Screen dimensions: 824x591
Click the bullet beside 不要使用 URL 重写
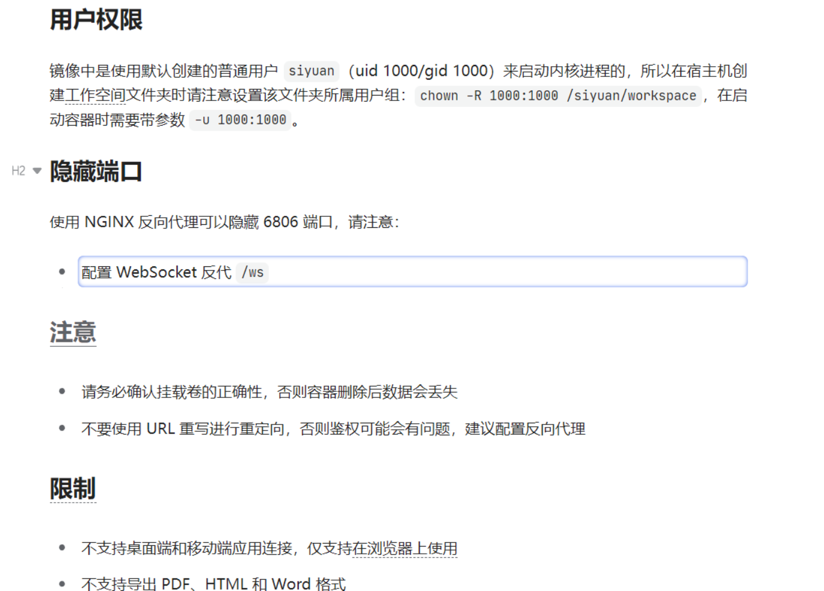click(x=62, y=428)
